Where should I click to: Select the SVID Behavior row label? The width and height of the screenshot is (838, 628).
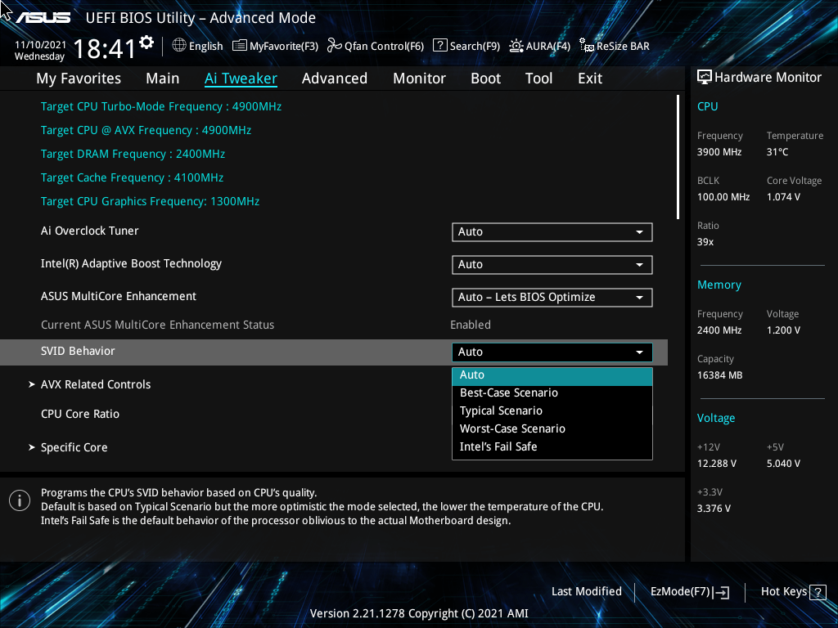[78, 352]
